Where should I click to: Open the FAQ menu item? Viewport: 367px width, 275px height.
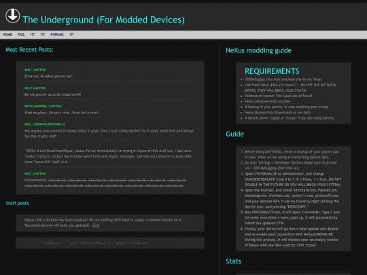coord(21,35)
